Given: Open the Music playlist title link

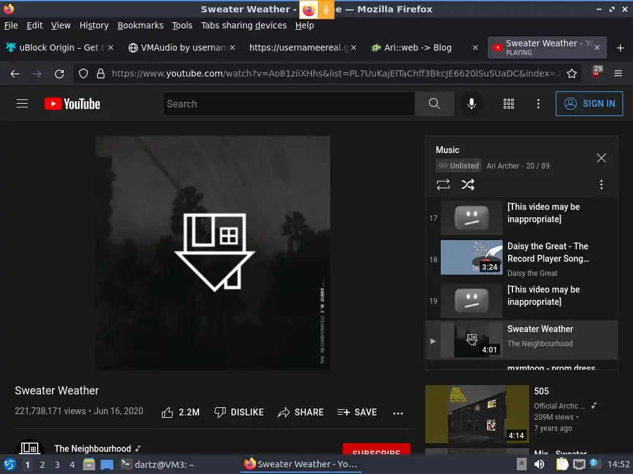Looking at the screenshot, I should coord(448,150).
